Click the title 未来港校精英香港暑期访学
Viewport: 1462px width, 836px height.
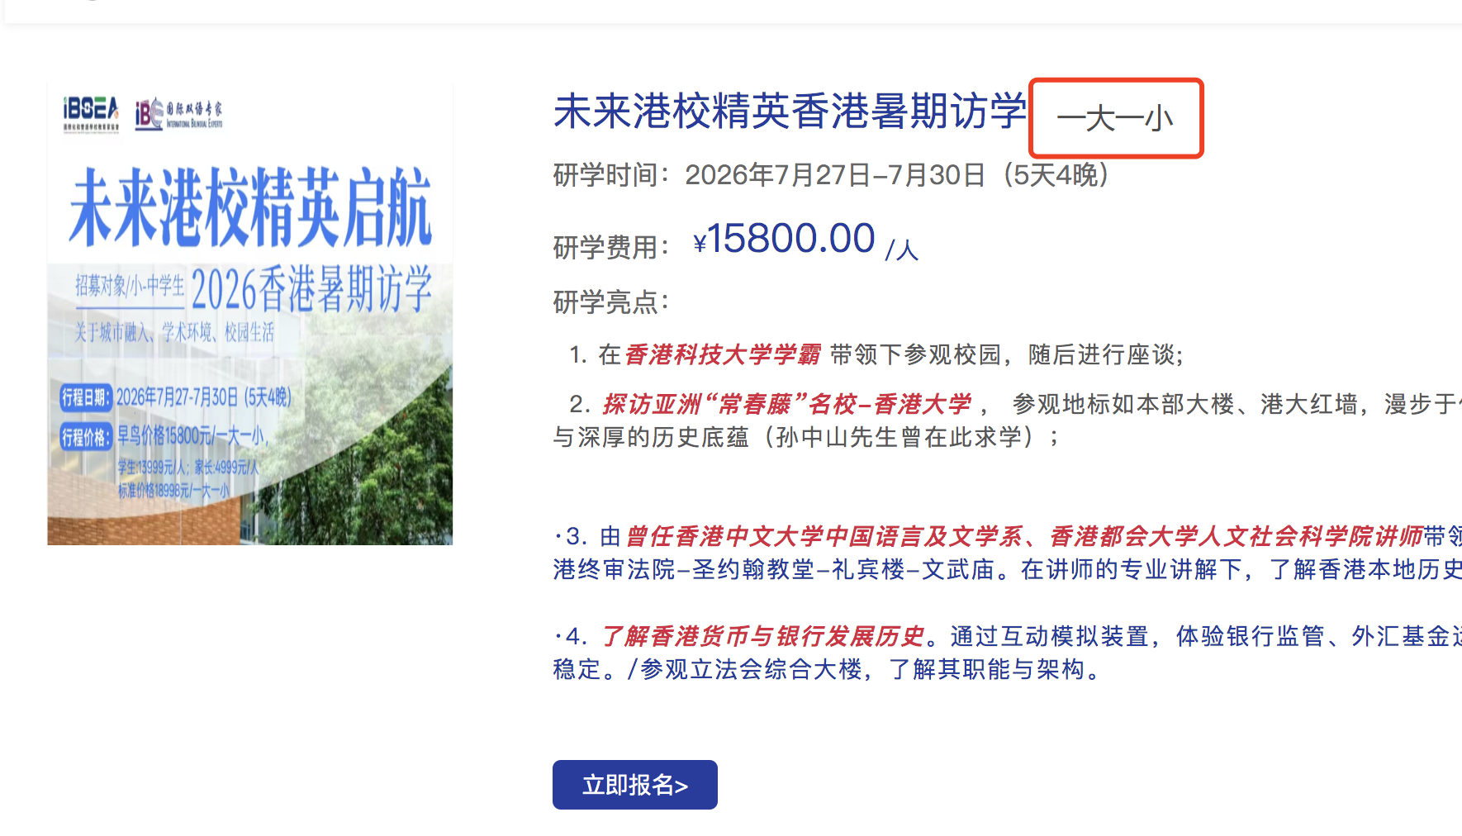pos(790,112)
